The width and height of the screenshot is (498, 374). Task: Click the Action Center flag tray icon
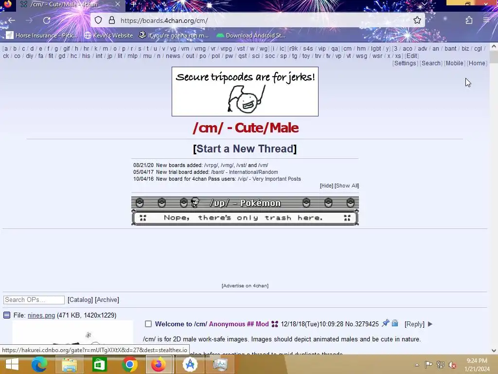tap(428, 365)
